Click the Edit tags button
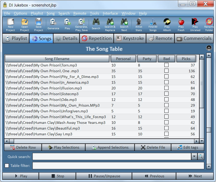Screen dimensions: 216x182 tap(188, 147)
